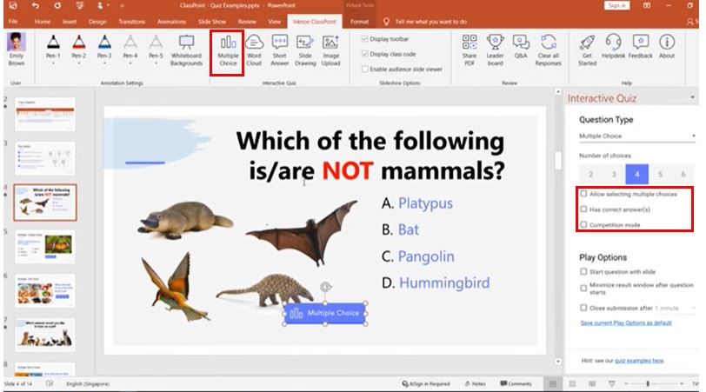Click the Emily Brown user profile picture
706x392 pixels.
17,42
